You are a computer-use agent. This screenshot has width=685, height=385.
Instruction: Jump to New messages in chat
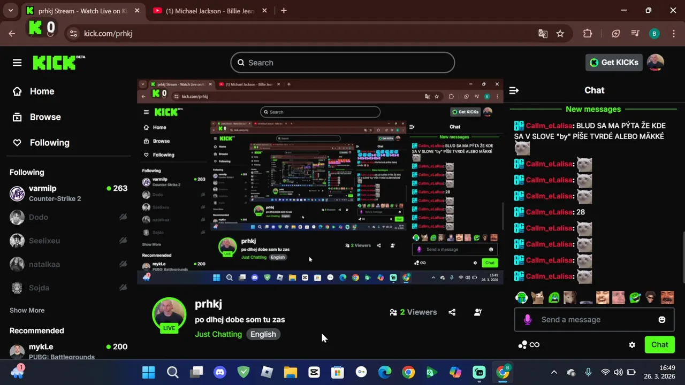click(593, 109)
